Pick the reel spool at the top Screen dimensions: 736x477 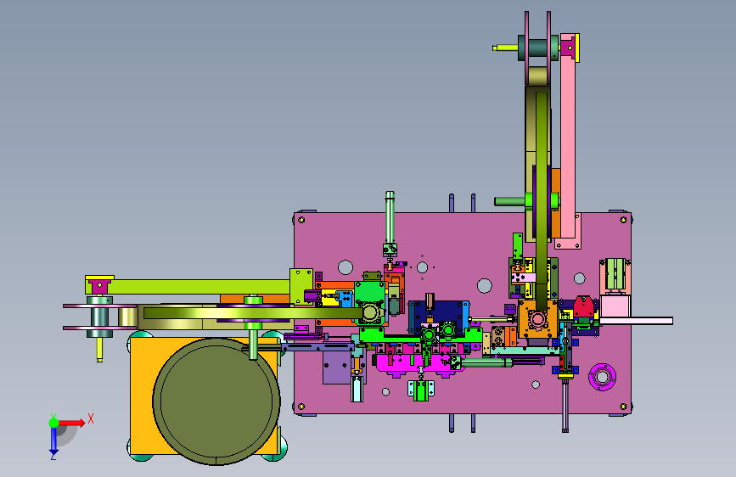538,48
